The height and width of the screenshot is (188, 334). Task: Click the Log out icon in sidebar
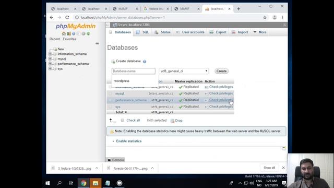click(68, 33)
